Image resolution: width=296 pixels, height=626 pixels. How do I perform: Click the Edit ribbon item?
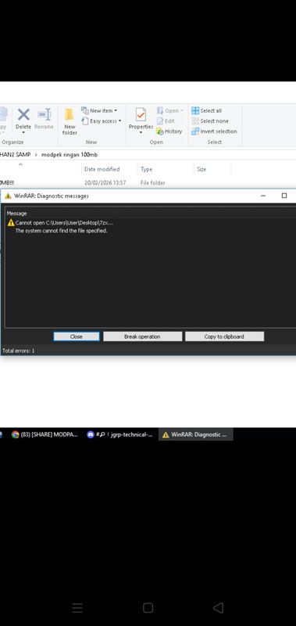(166, 121)
